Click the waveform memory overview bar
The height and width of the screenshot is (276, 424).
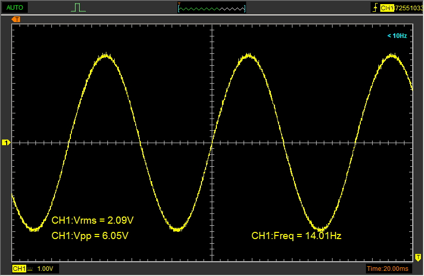(212, 8)
